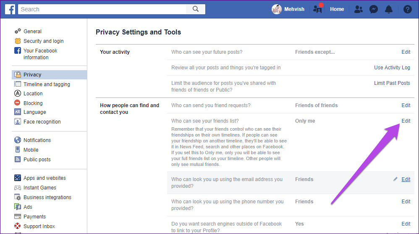The width and height of the screenshot is (419, 234).
Task: Click the Mobile phone icon
Action: coord(18,150)
